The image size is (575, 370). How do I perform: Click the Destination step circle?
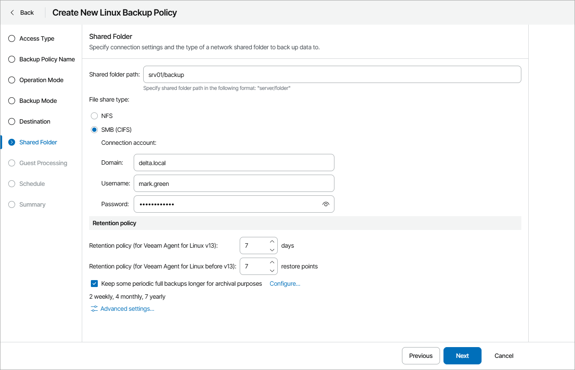[x=11, y=121]
